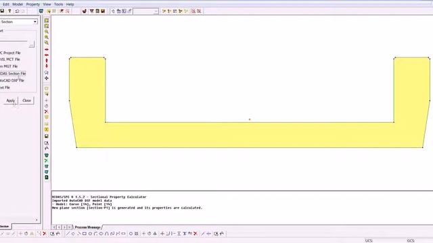Click the Close button in import panel
Viewport: 433px width, 243px height.
[x=27, y=101]
